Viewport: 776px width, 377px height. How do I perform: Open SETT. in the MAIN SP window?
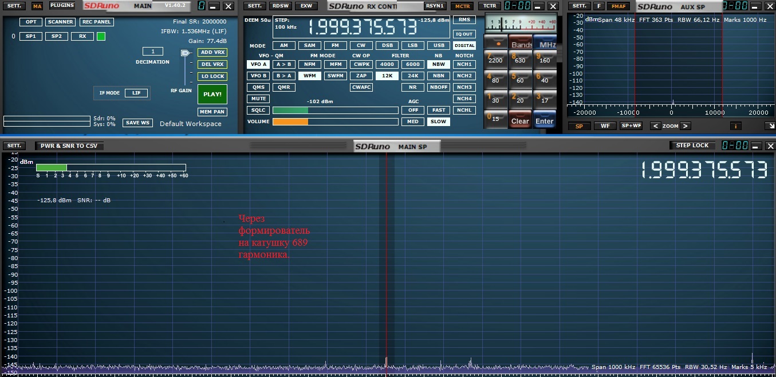[14, 146]
